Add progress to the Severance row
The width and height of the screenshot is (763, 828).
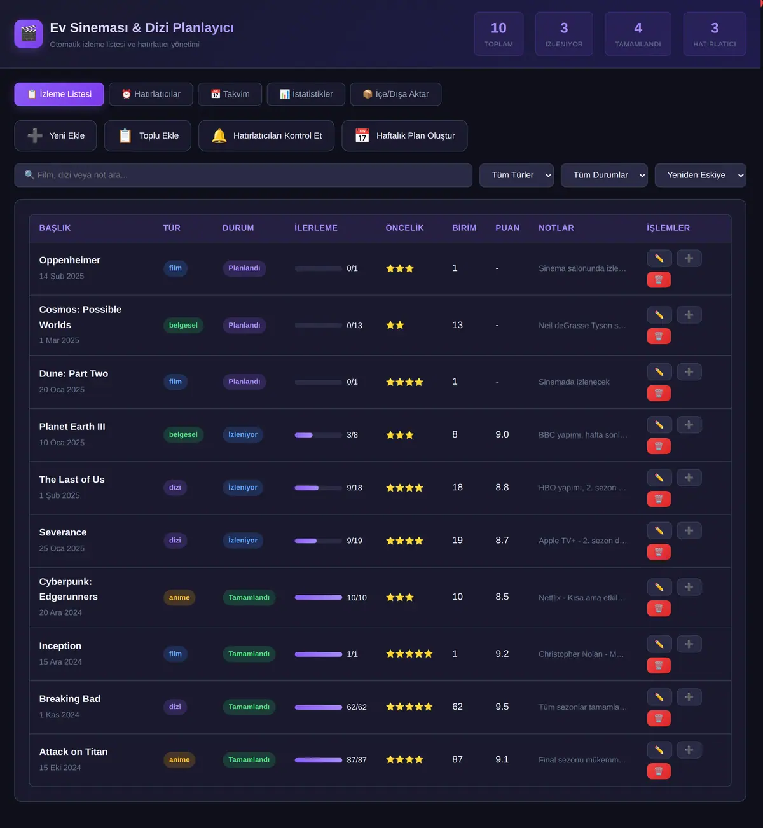pos(689,530)
